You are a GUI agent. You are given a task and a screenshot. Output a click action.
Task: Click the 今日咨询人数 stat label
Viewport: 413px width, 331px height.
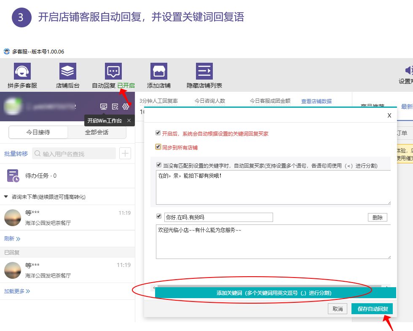(210, 101)
